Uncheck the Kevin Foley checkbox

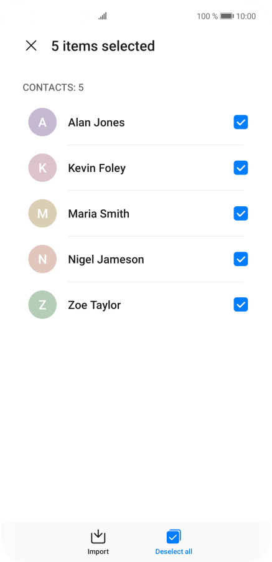241,168
